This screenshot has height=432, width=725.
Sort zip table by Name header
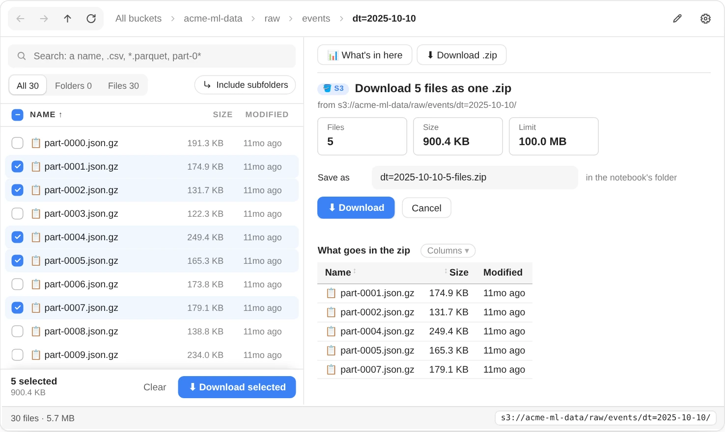[340, 273]
